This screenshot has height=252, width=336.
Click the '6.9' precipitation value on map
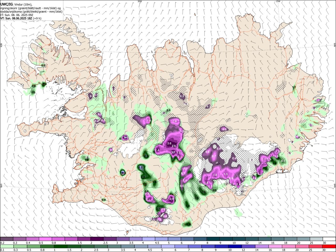coord(140,167)
